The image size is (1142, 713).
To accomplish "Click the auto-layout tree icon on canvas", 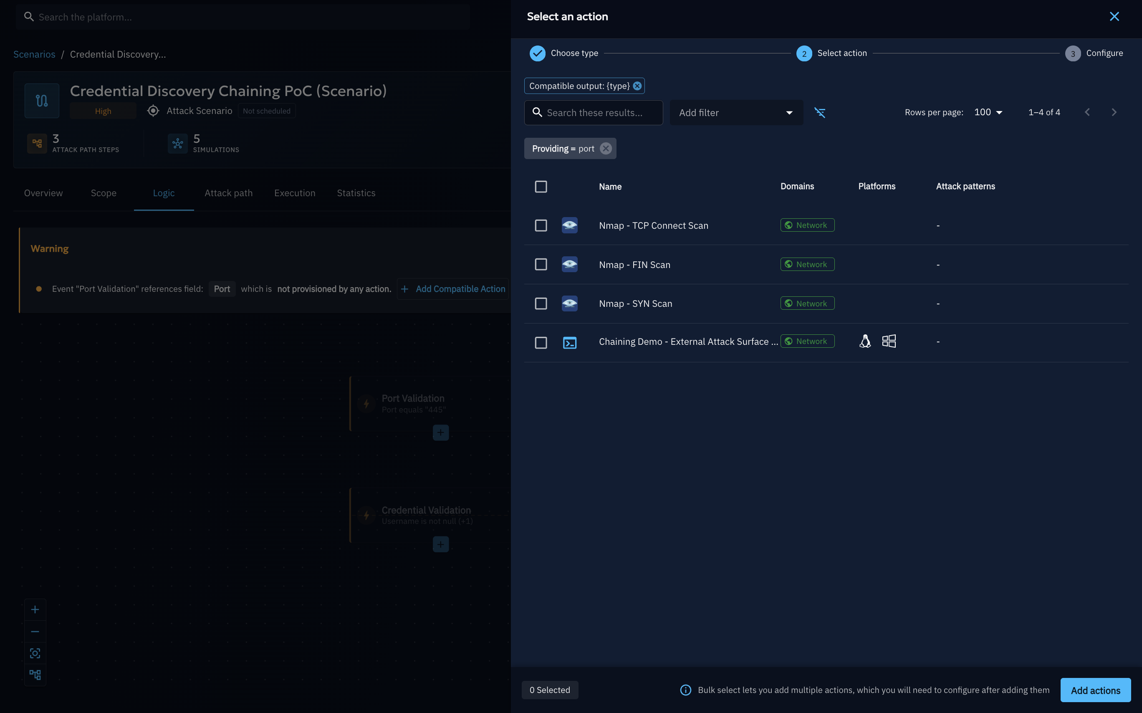I will click(35, 675).
